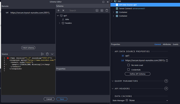Open the State Manager dropdown

point(148,100)
